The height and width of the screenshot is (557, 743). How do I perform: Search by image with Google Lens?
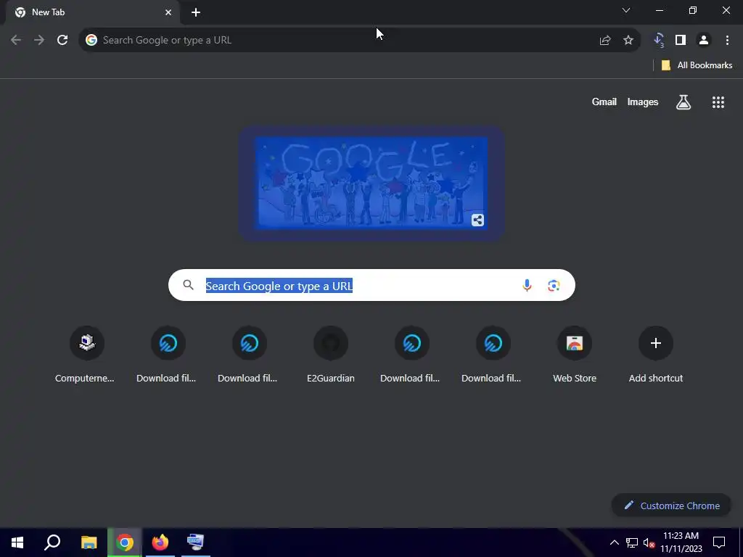click(554, 285)
